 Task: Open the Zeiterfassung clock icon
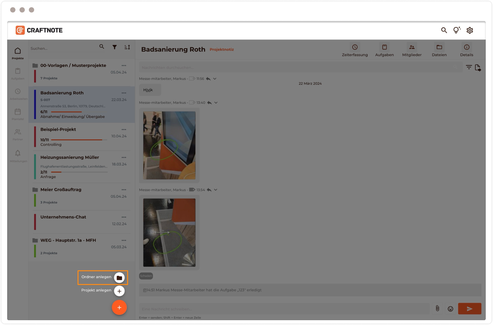tap(355, 47)
